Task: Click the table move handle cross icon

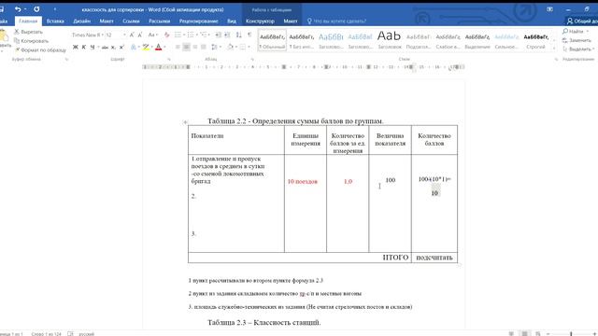Action: pos(185,122)
